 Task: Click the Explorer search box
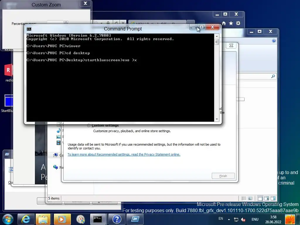point(256,76)
